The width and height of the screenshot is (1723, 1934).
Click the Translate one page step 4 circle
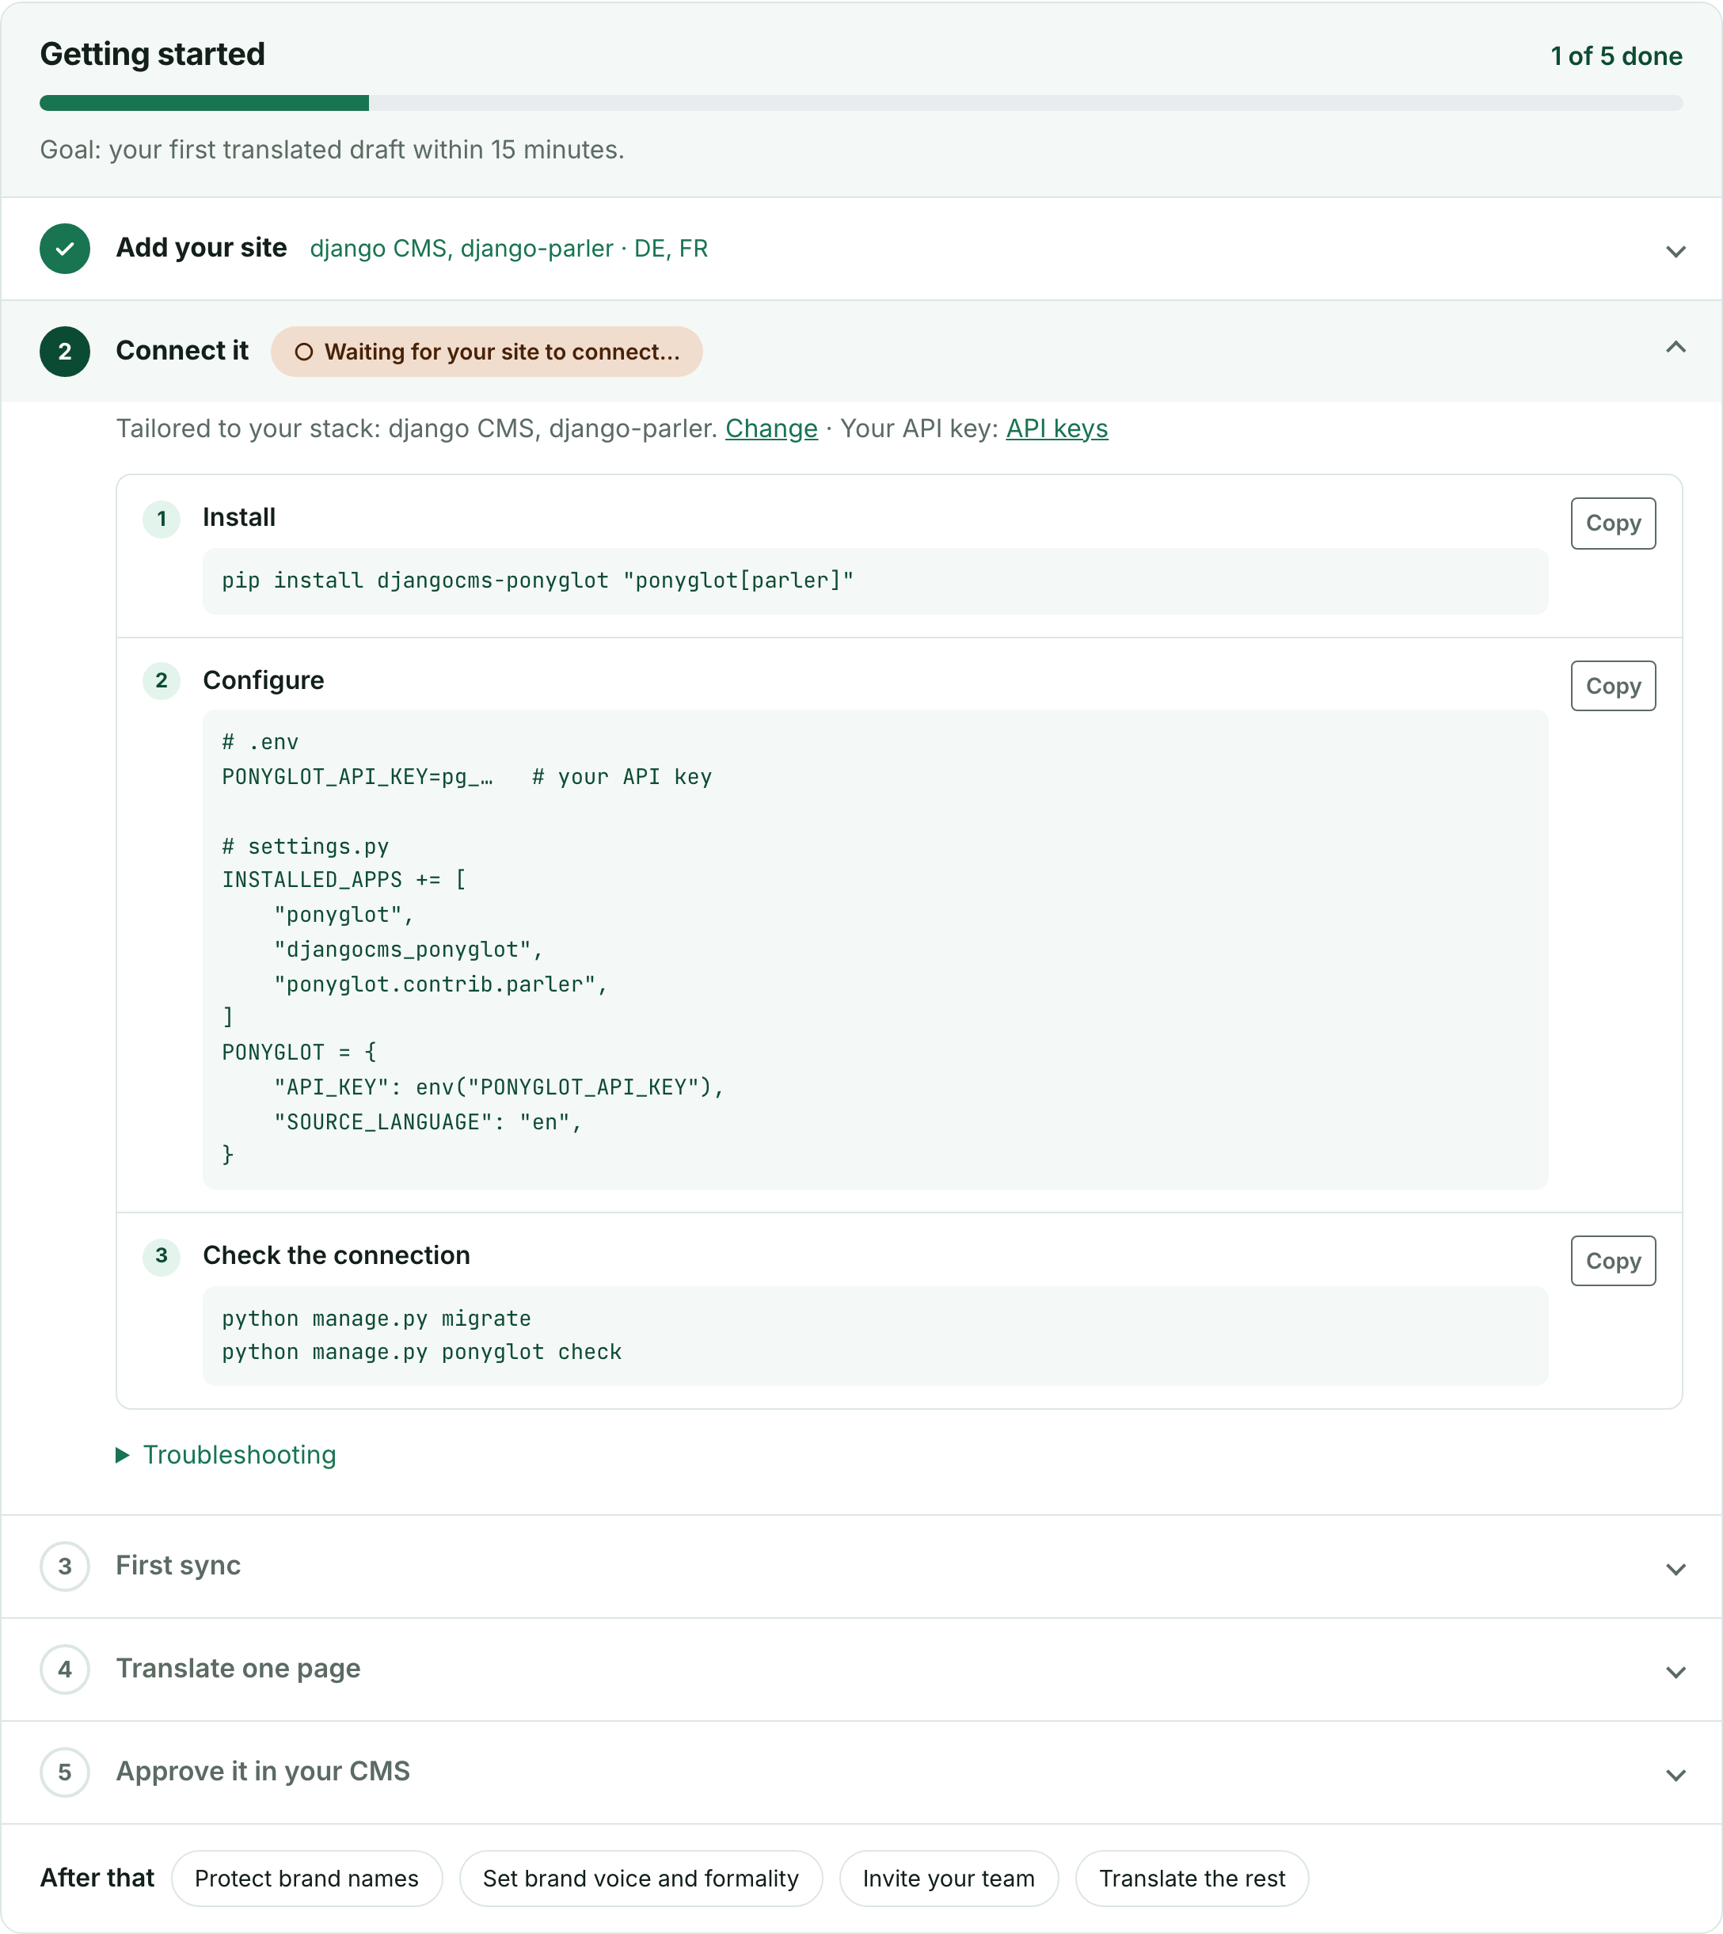64,1669
